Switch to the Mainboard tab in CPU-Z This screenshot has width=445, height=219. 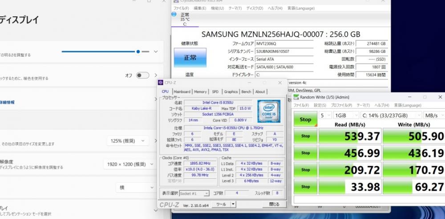pos(182,92)
